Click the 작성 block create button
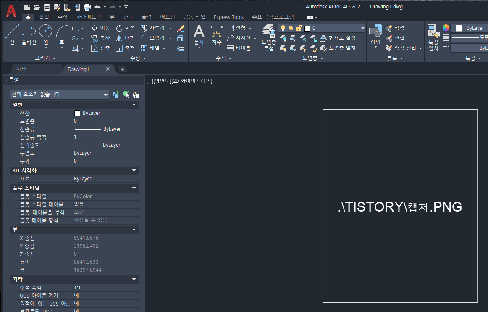Image resolution: width=488 pixels, height=312 pixels. tap(395, 28)
